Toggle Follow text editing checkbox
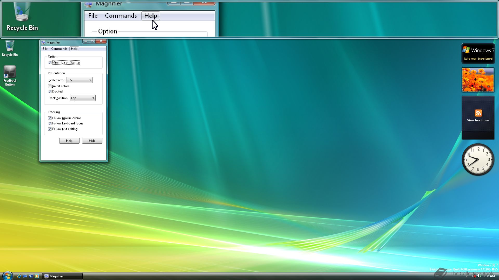 [x=50, y=129]
